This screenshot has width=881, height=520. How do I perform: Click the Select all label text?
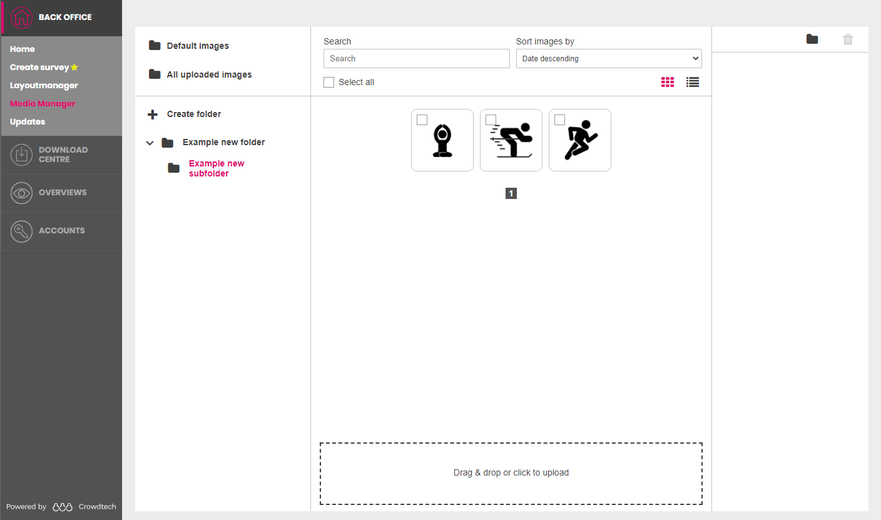(x=356, y=82)
